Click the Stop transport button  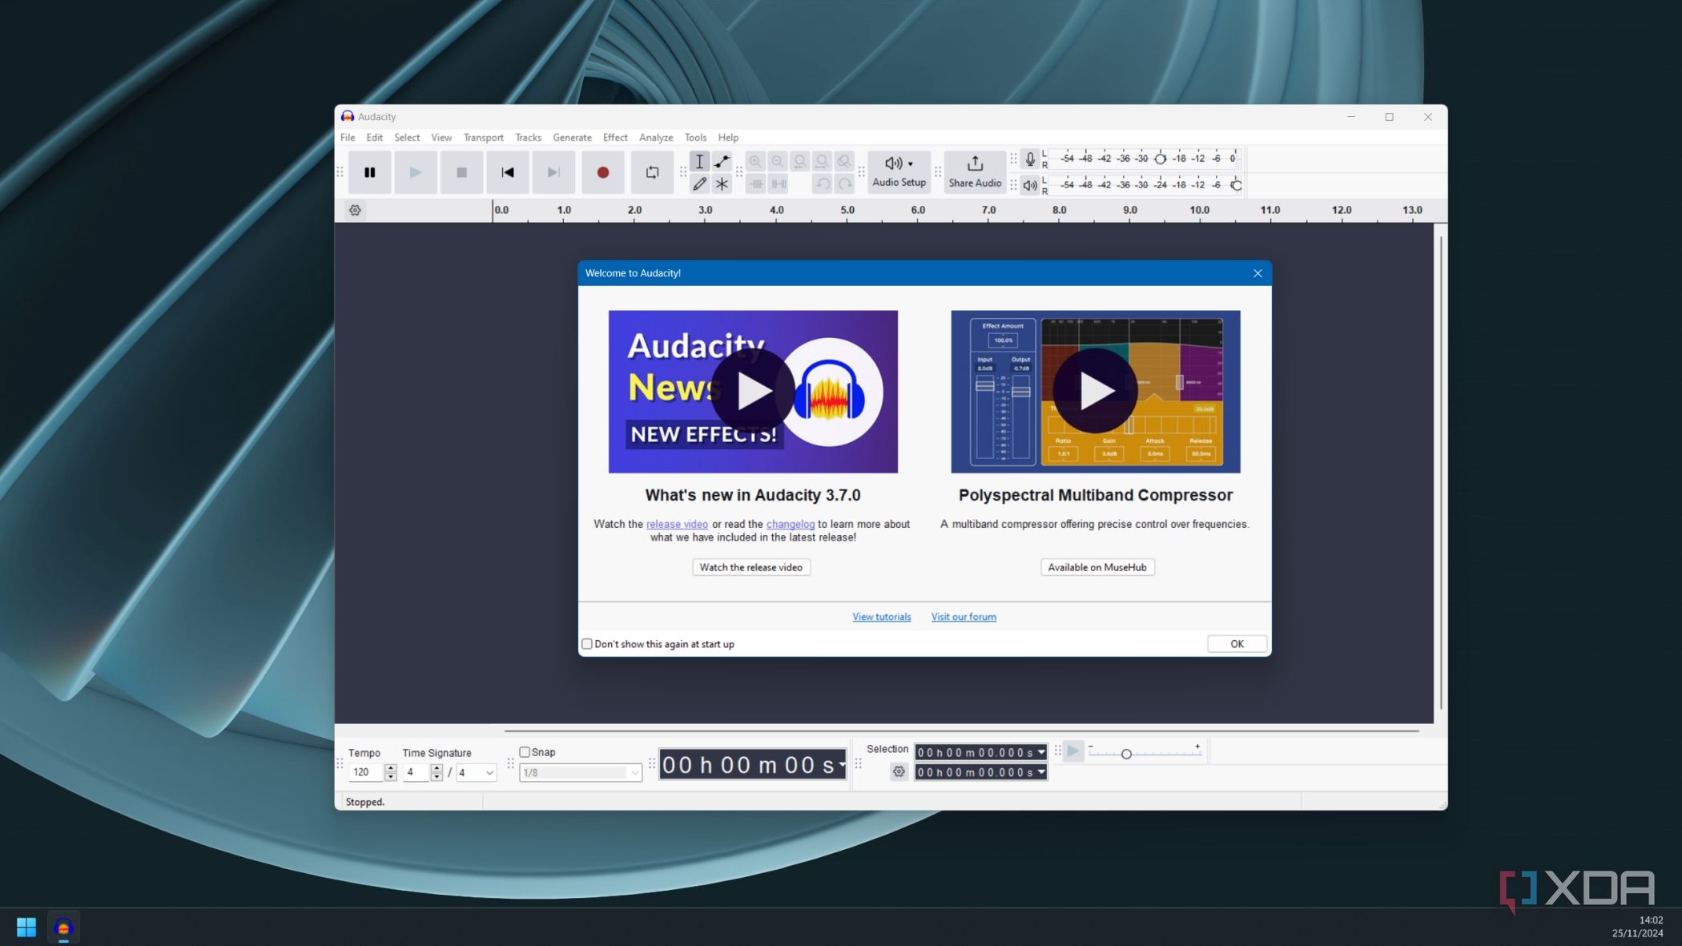(461, 172)
